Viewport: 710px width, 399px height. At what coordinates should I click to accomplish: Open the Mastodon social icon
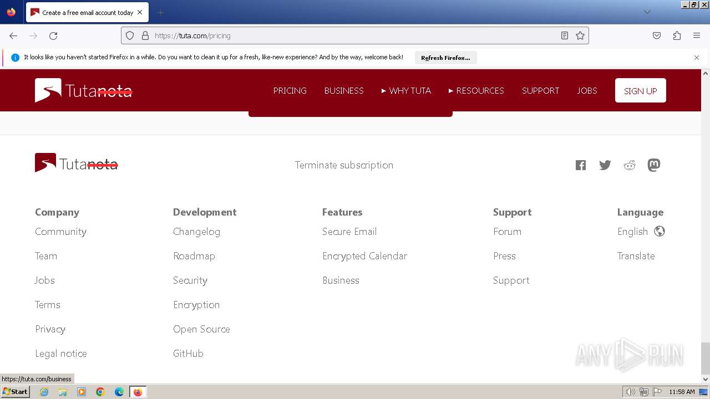click(654, 165)
